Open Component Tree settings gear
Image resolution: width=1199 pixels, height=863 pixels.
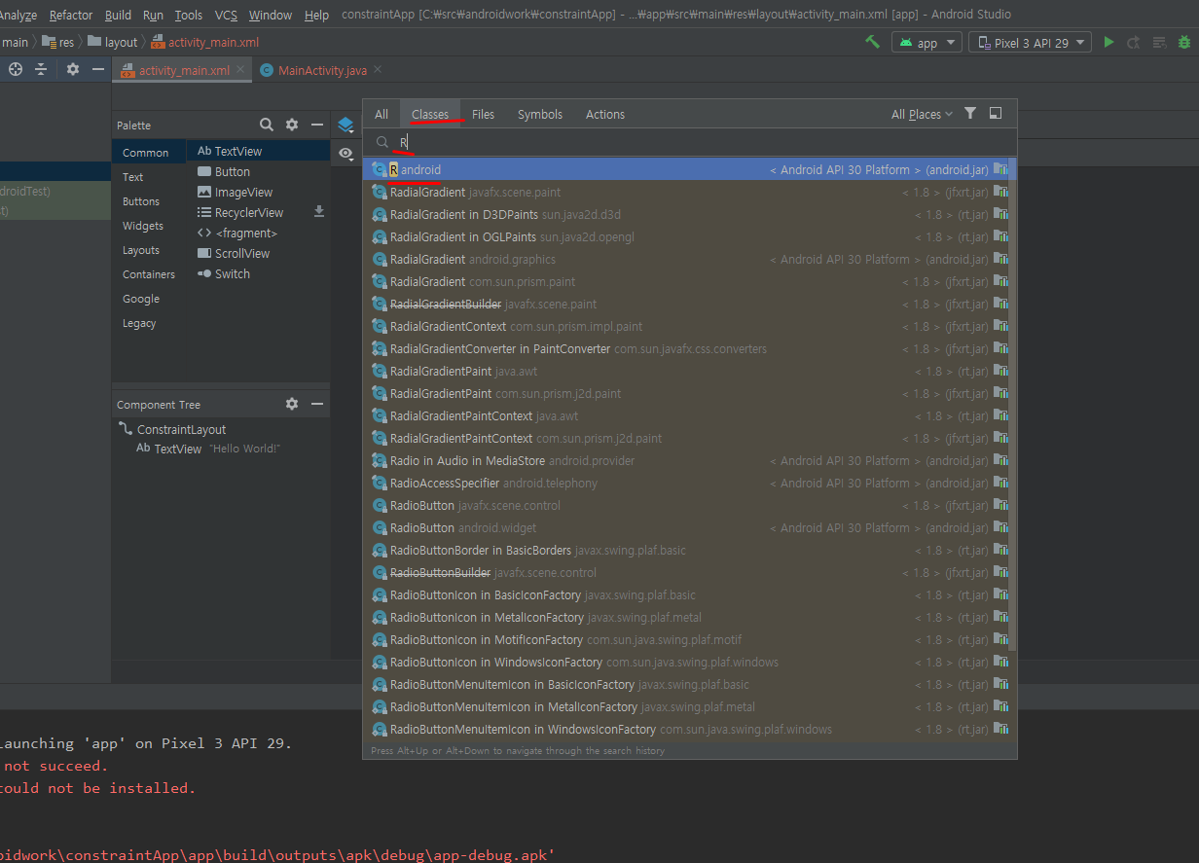[292, 404]
